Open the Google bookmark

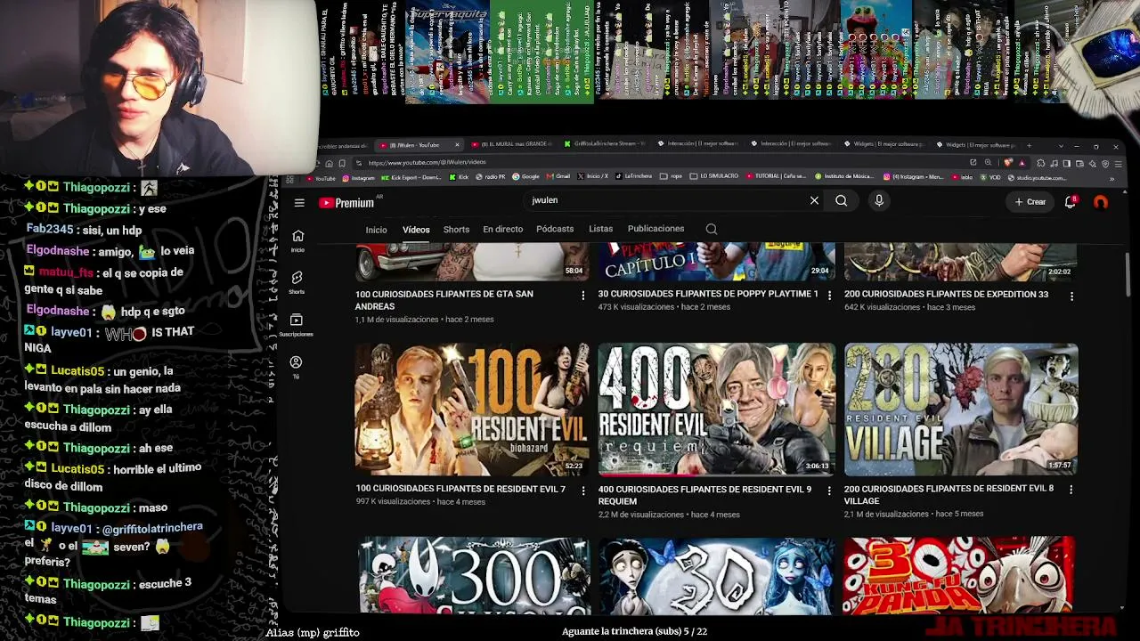tap(526, 177)
